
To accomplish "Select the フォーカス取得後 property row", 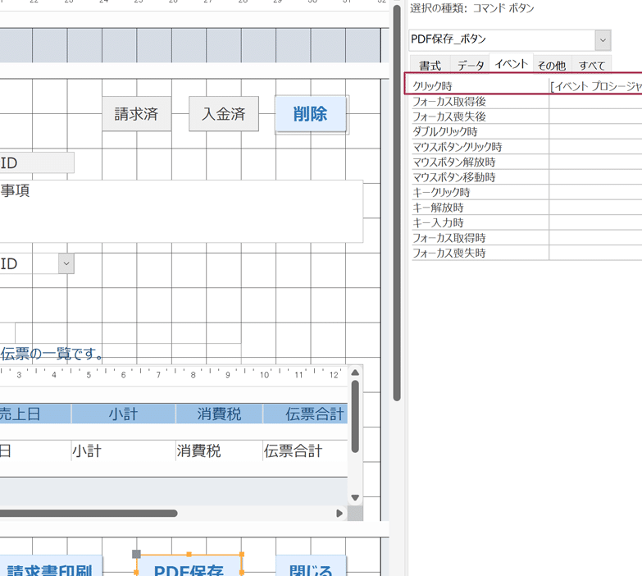I will pos(480,102).
